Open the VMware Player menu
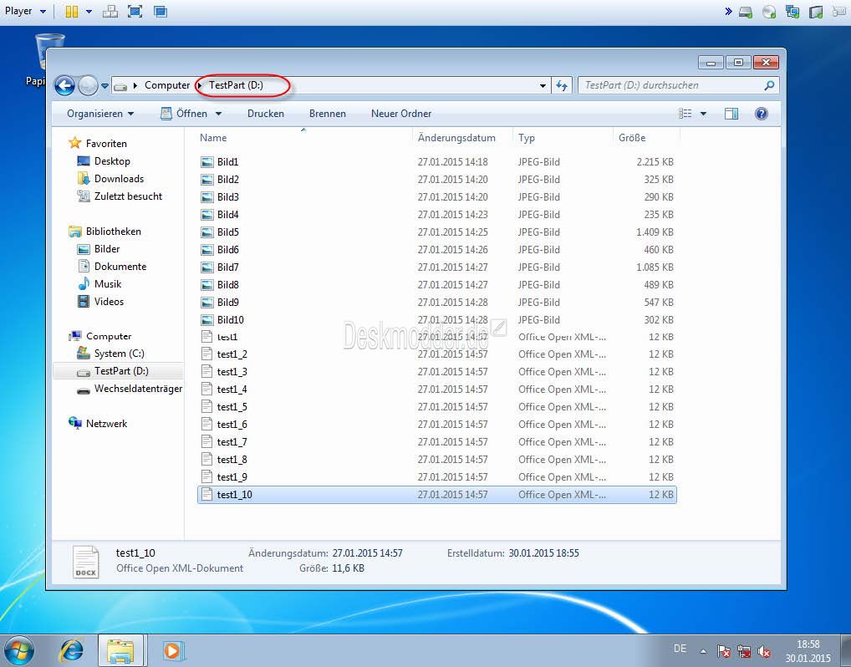 click(25, 11)
